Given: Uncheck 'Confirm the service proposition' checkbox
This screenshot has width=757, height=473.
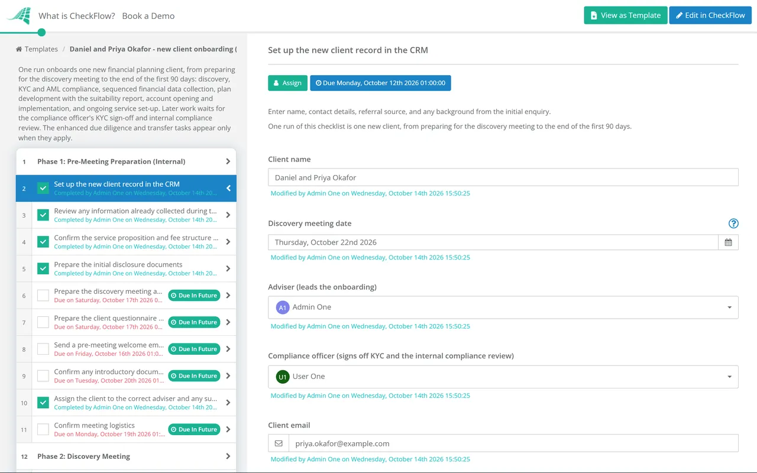Looking at the screenshot, I should pos(43,242).
